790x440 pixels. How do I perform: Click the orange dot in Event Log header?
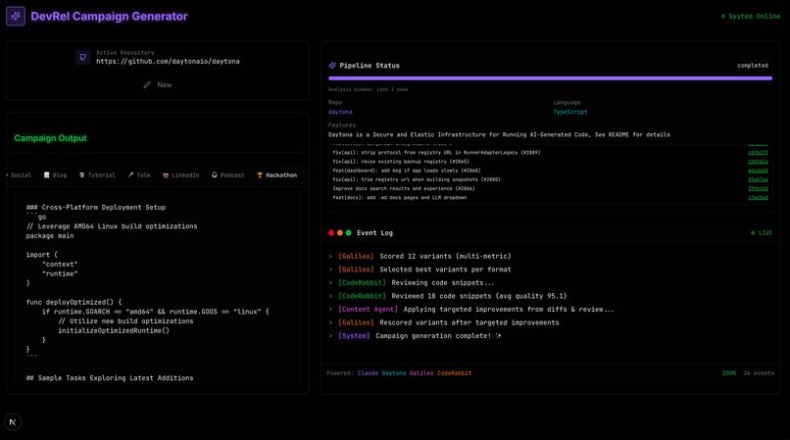pos(339,233)
